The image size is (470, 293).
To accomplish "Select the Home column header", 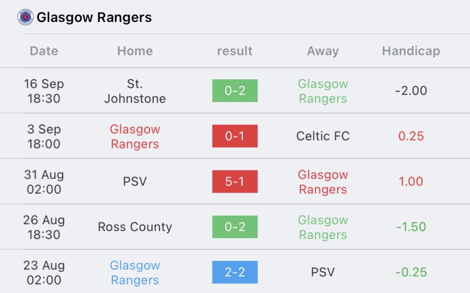I will coord(135,51).
